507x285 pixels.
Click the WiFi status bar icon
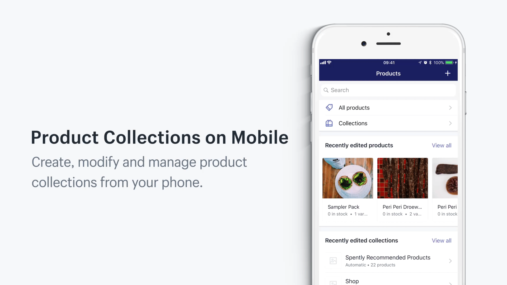point(330,62)
